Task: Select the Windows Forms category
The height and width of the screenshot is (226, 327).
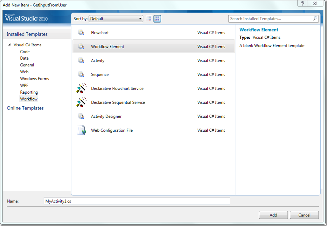Action: [x=35, y=78]
